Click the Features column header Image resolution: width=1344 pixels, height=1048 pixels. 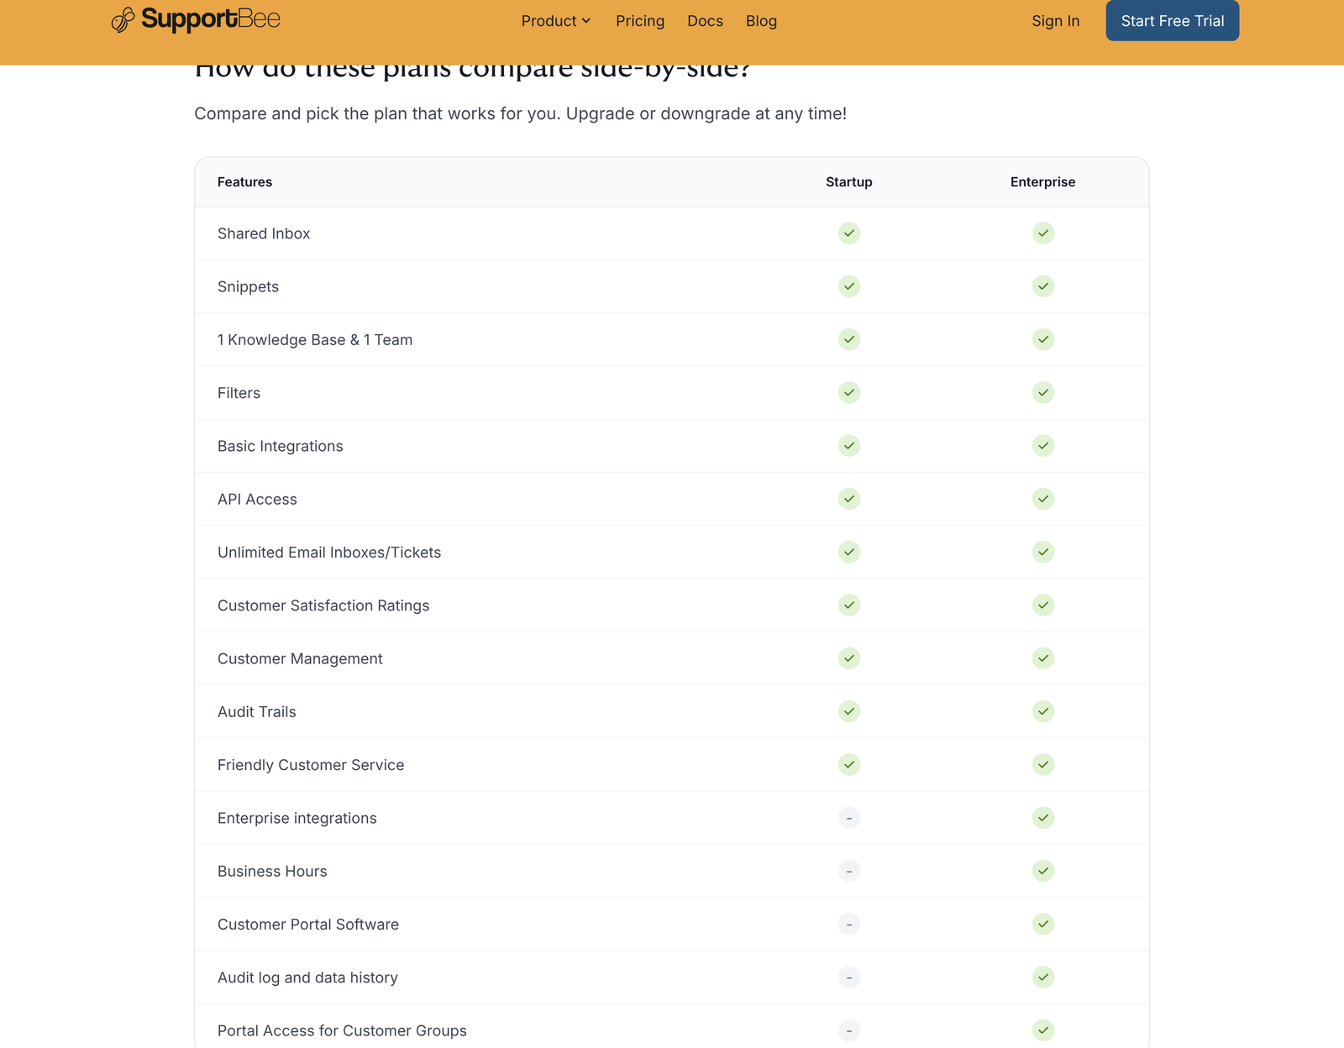pyautogui.click(x=244, y=182)
